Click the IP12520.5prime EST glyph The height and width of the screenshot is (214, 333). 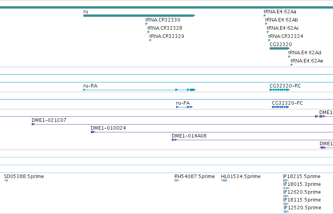point(286,212)
